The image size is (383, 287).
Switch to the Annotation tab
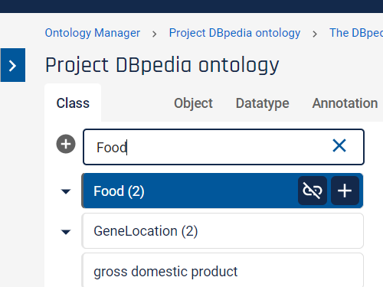click(x=345, y=103)
